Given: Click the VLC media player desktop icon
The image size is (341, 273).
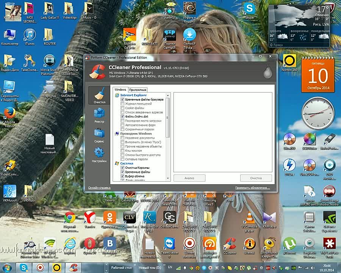Looking at the screenshot, I should [249, 218].
